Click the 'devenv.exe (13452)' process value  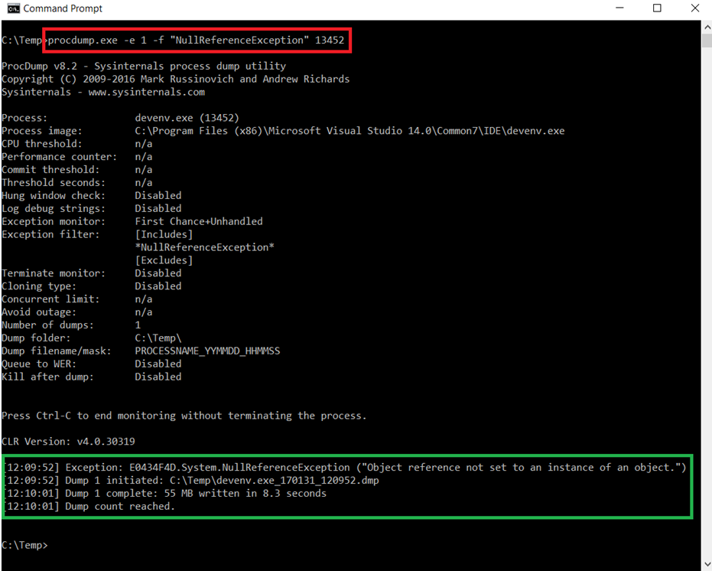pyautogui.click(x=187, y=118)
